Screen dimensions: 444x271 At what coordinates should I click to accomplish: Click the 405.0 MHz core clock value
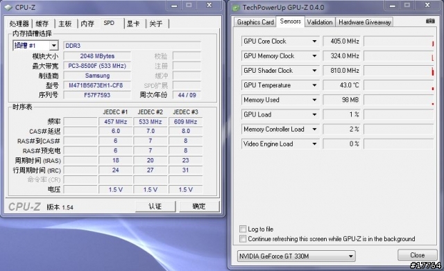[x=341, y=42]
